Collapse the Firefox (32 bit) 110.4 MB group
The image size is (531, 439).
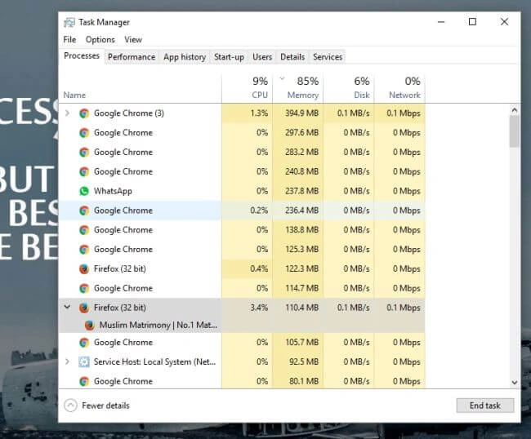point(67,307)
